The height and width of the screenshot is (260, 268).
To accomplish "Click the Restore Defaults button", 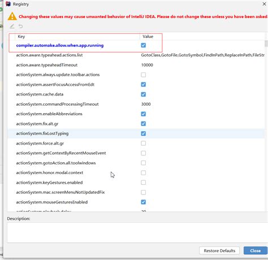I will pos(219,250).
